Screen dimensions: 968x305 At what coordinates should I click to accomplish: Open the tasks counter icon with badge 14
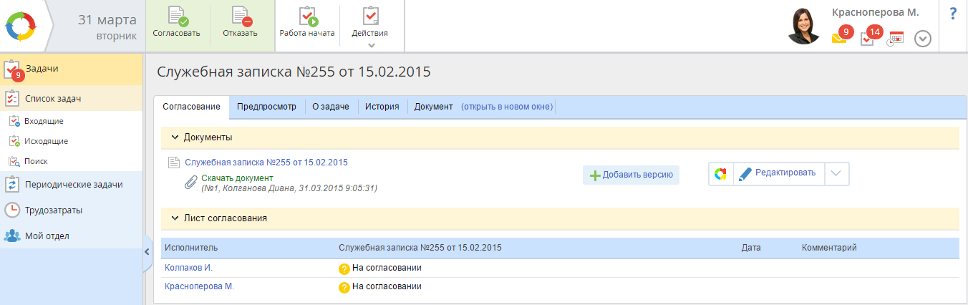tap(868, 39)
